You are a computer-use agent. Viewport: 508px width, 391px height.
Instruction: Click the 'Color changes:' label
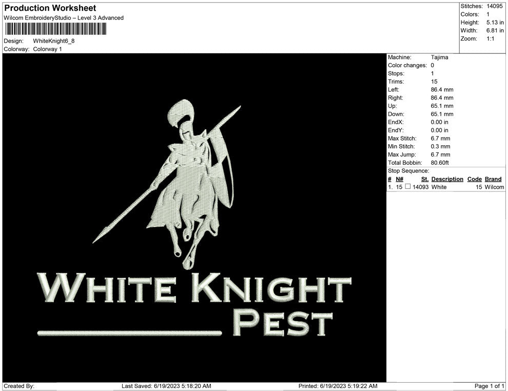point(407,66)
